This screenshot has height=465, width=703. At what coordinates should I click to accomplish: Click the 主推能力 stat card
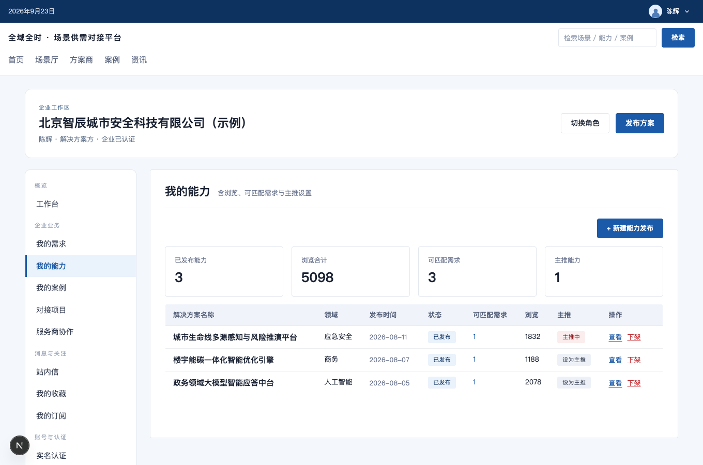pyautogui.click(x=604, y=271)
